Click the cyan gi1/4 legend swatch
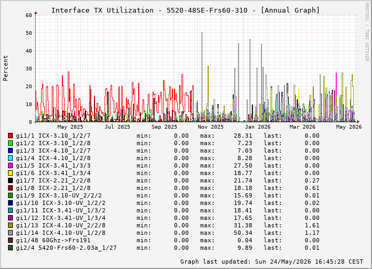The image size is (372, 269). [x=10, y=158]
